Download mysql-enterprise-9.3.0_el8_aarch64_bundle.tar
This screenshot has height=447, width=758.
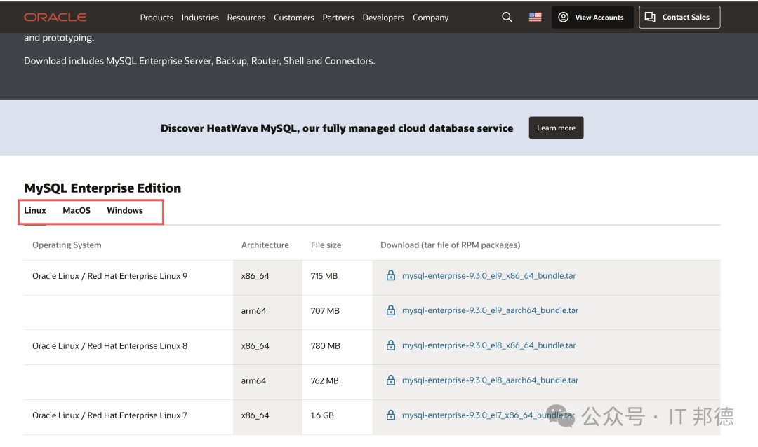tap(490, 380)
